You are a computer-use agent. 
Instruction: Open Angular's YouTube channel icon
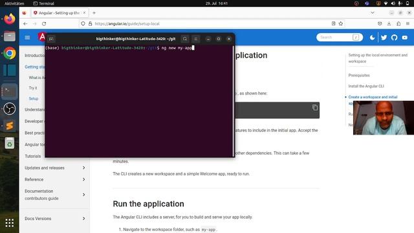tap(405, 38)
